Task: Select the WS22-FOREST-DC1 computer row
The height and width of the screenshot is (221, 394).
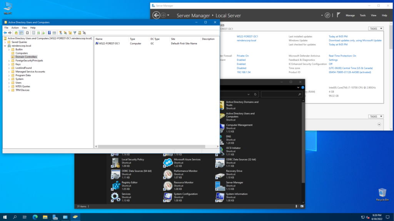Action: 157,43
